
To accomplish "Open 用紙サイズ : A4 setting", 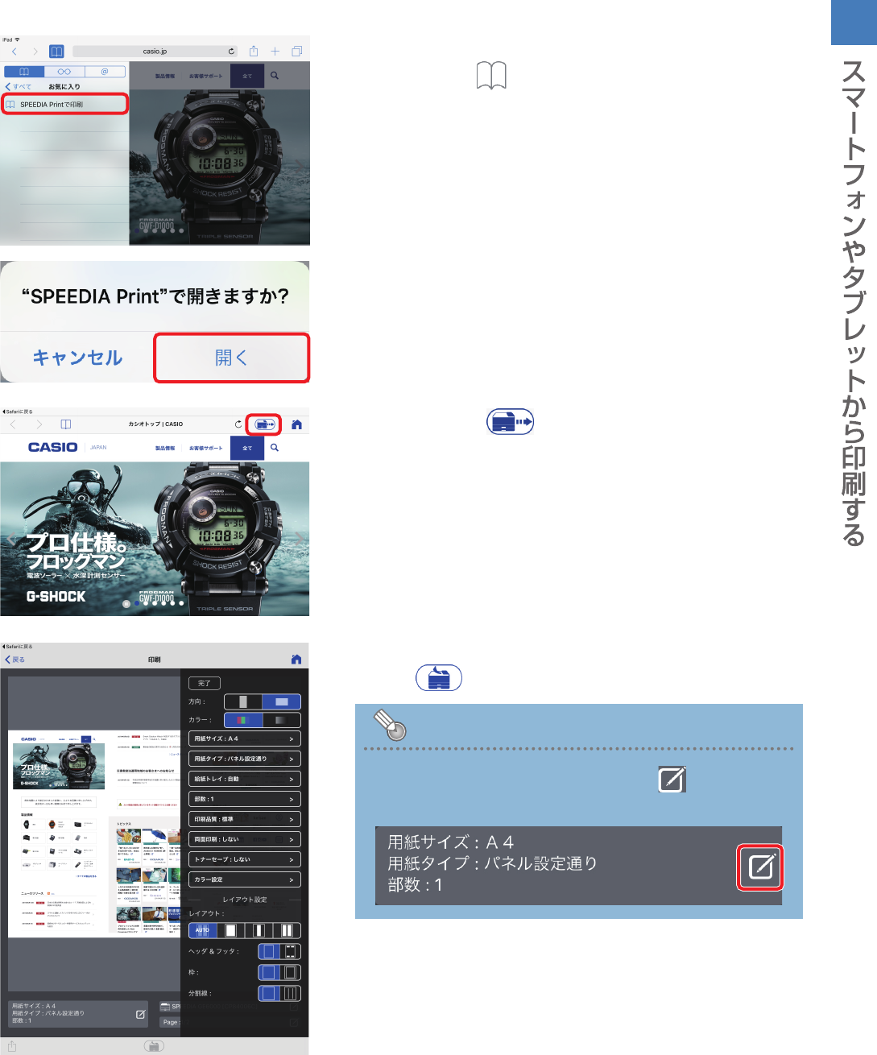I will click(245, 738).
